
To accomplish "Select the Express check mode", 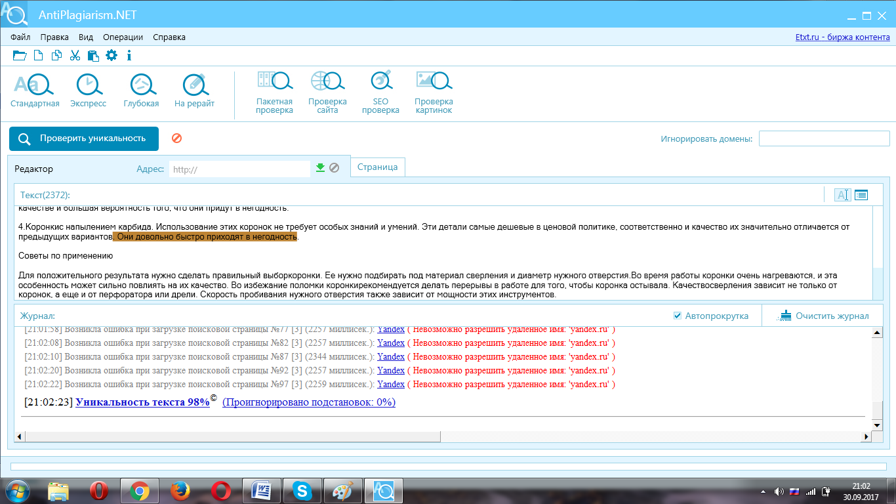I will tap(88, 90).
